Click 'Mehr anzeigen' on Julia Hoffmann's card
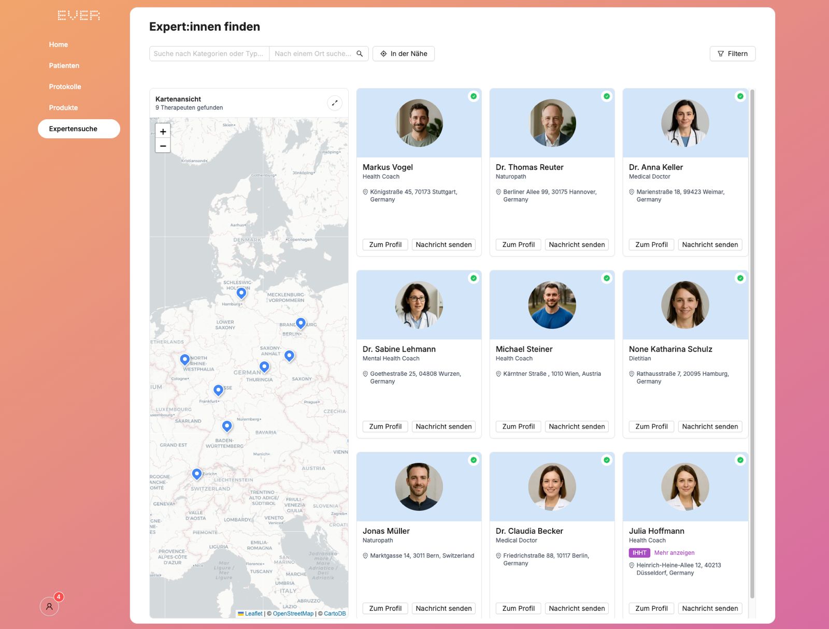 pos(674,552)
